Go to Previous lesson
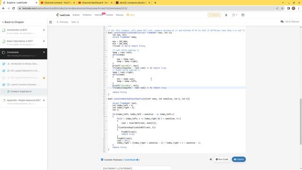This screenshot has width=302, height=170. tap(62, 22)
